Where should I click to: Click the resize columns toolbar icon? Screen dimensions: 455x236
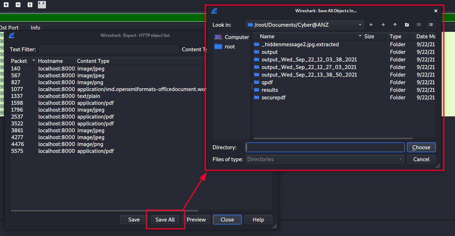coord(42,5)
